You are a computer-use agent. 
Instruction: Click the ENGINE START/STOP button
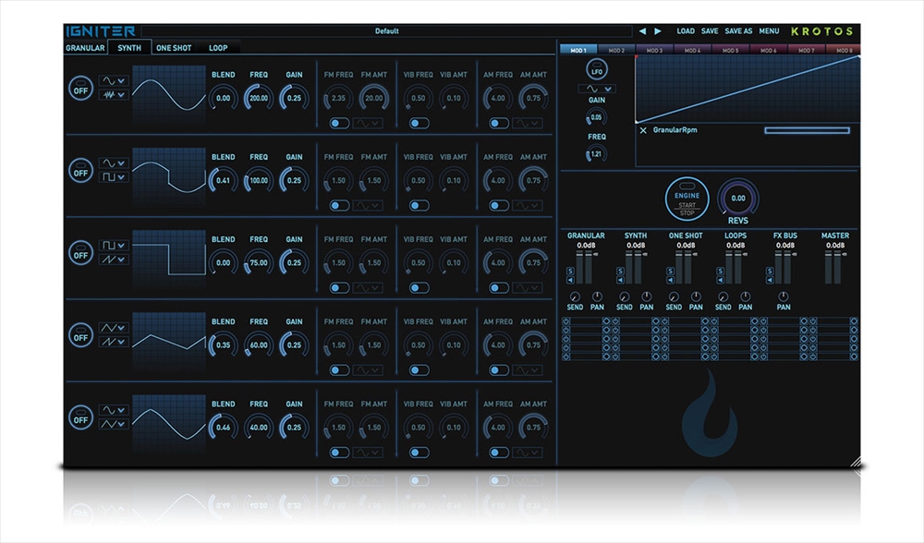point(687,199)
